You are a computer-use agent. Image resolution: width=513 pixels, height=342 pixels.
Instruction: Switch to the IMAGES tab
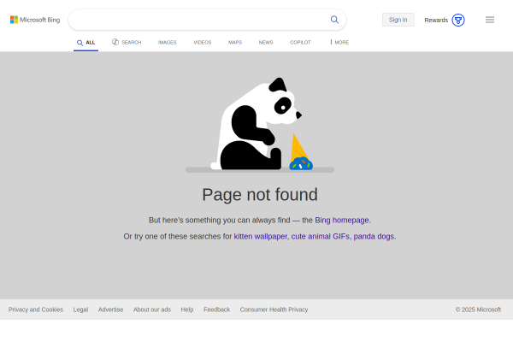168,42
